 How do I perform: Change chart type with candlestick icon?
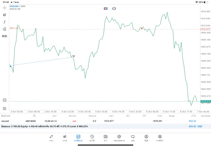pyautogui.click(x=5, y=14)
